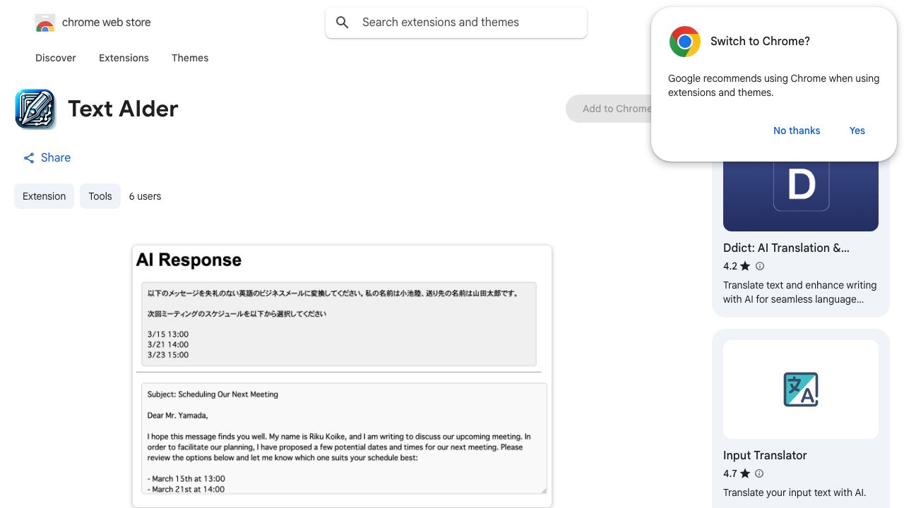Open the Input Translator icon thumbnail
904x508 pixels.
pos(801,389)
